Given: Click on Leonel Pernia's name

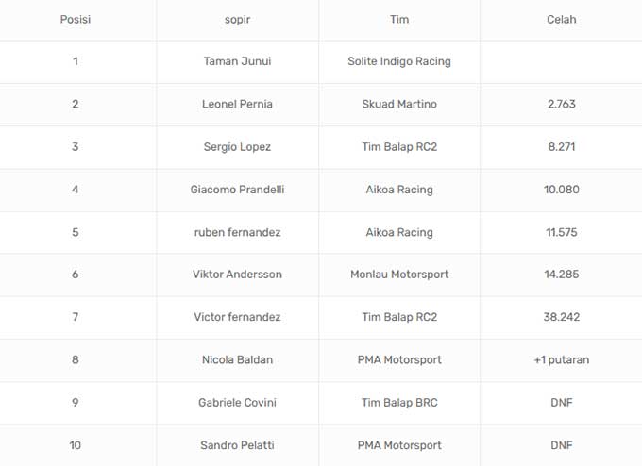Looking at the screenshot, I should [237, 104].
